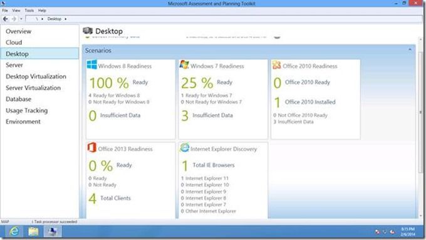
Task: Click the MAP Toolkit taskbar icon
Action: tap(52, 231)
